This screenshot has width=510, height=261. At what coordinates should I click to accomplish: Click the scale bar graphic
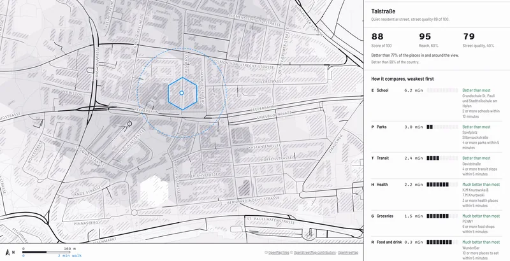tap(46, 252)
